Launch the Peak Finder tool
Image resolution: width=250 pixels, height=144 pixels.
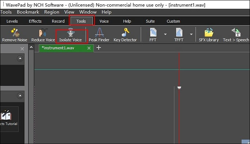click(99, 35)
